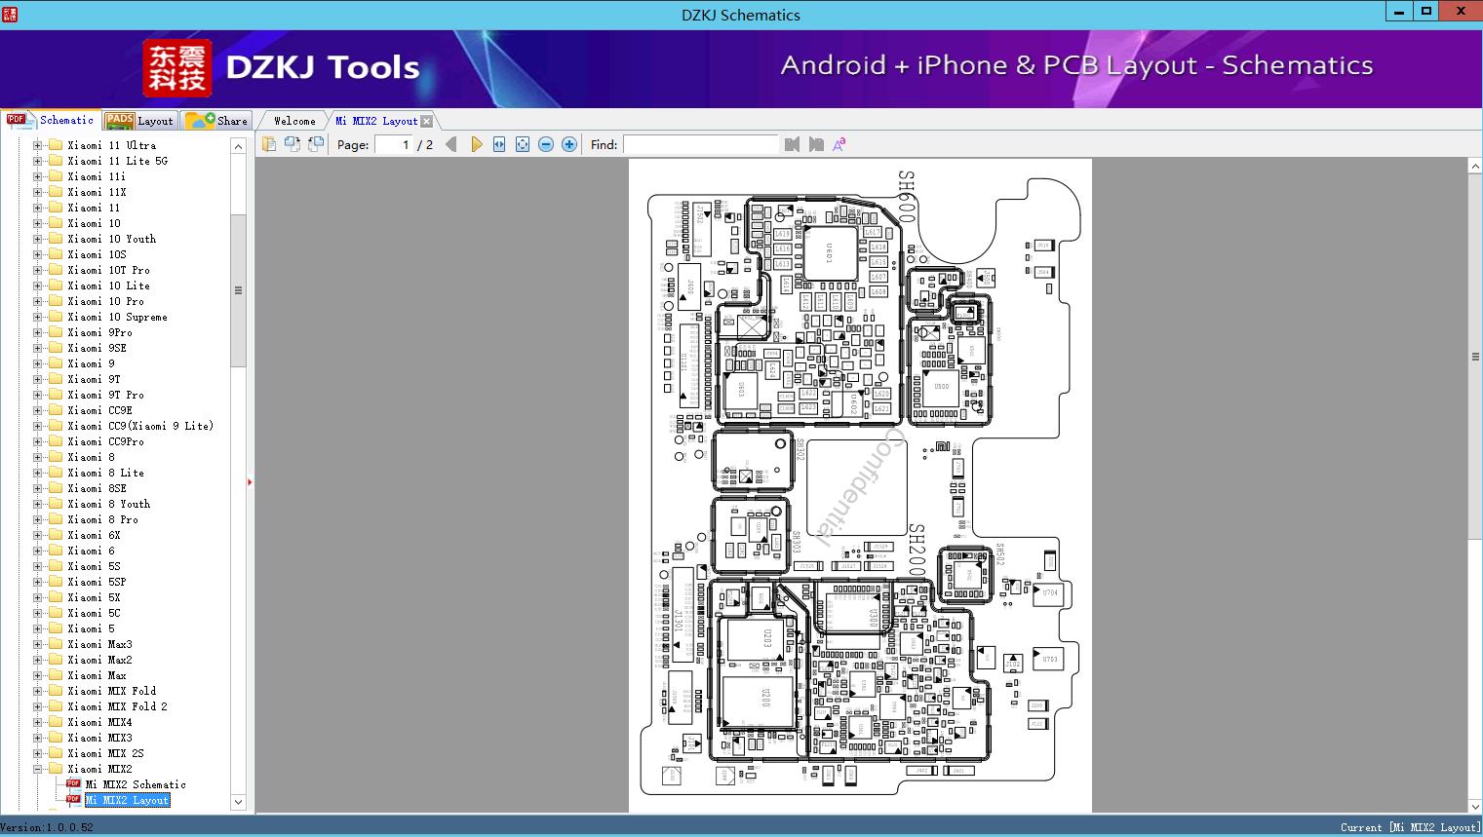1483x837 pixels.
Task: Click the folder icon beside Xiaomi 11 Ultra
Action: point(56,145)
